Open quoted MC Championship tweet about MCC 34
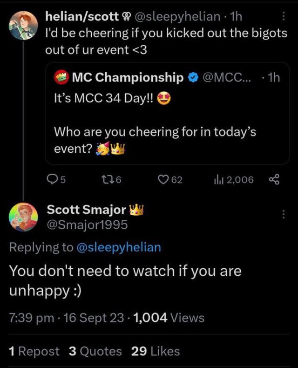 [167, 114]
